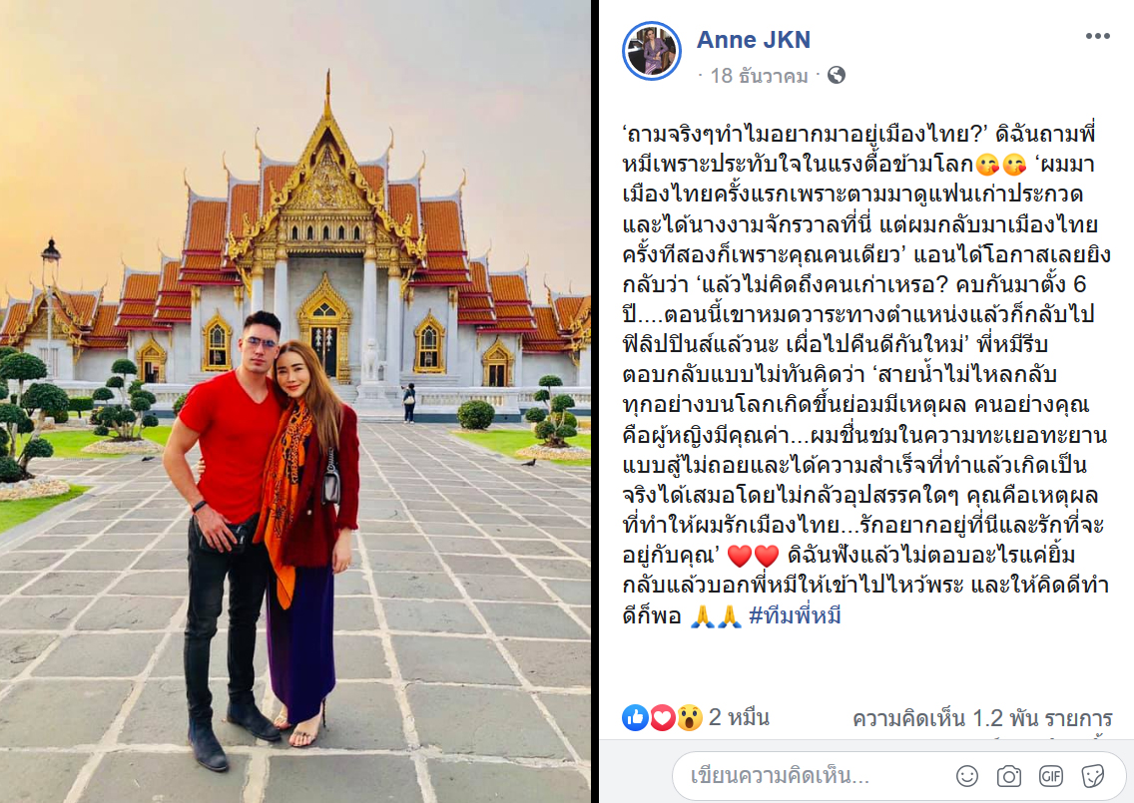Open the GIF picker in comment box
This screenshot has width=1134, height=803.
[x=1050, y=776]
